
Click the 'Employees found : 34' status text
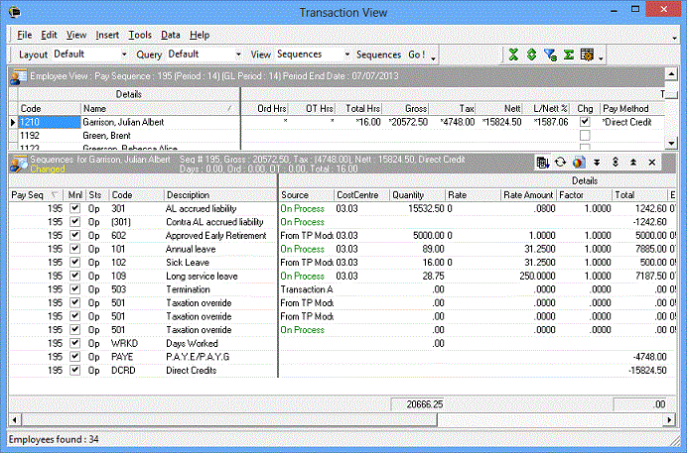pyautogui.click(x=54, y=439)
